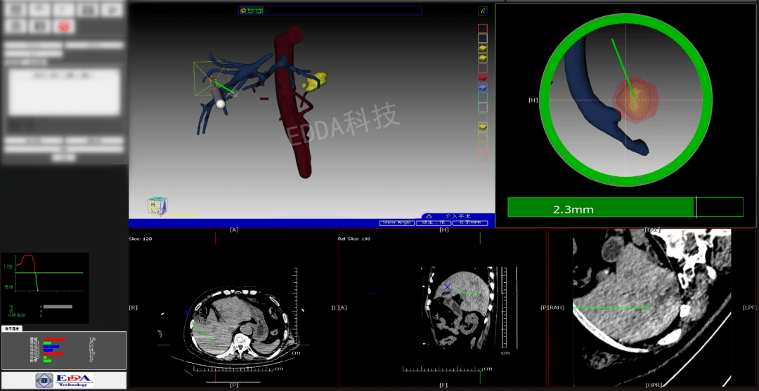Toggle the red 3D layer swatch

[x=483, y=77]
